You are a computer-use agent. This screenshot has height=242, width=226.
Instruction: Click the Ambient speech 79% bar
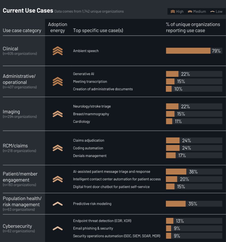pos(188,51)
